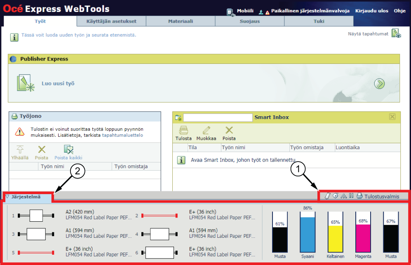Click the Poista kaikki icon
The width and height of the screenshot is (411, 265).
69,150
